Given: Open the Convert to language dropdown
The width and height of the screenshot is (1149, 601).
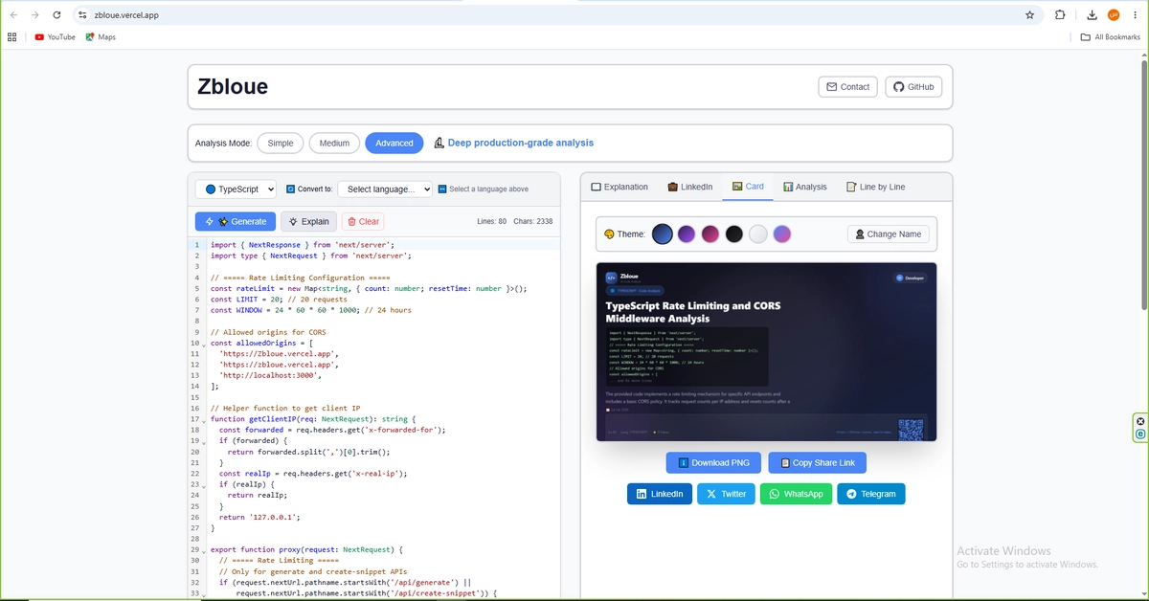Looking at the screenshot, I should (x=385, y=189).
